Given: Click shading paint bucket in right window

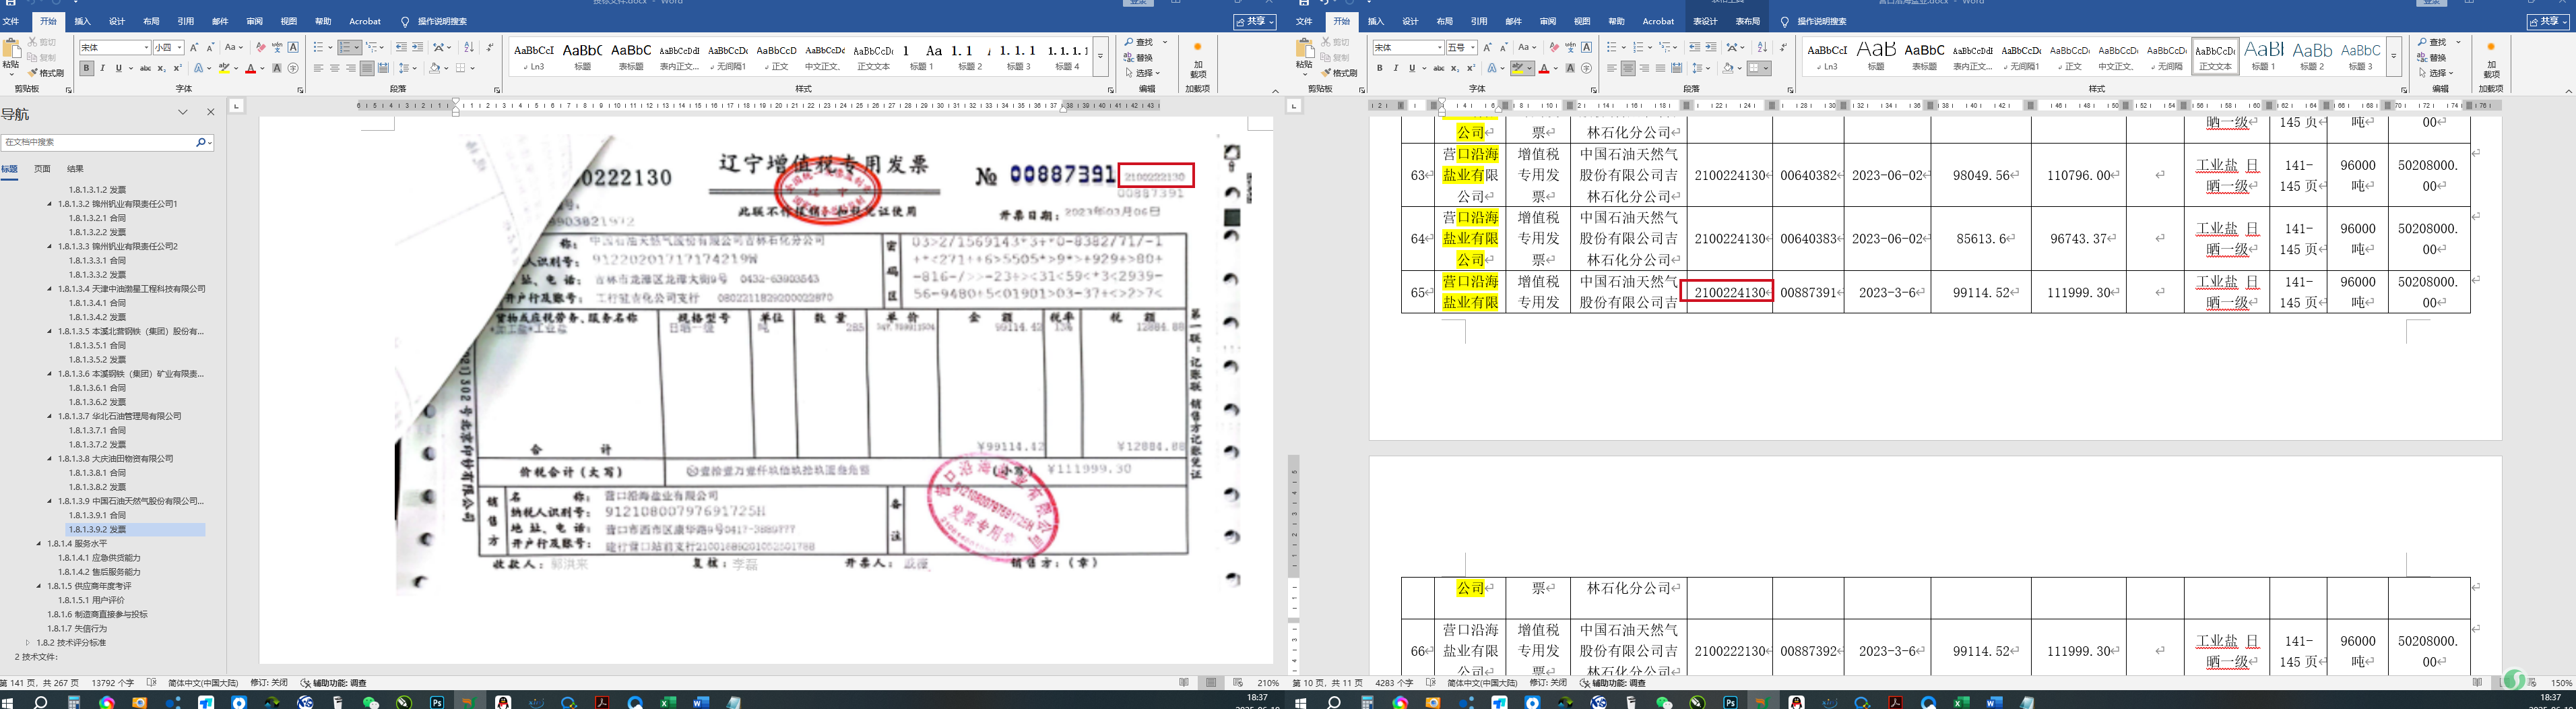Looking at the screenshot, I should [x=1727, y=68].
